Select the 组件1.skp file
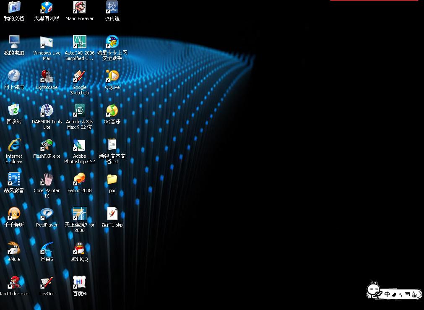Screen dimensions: 424x310 point(112,214)
